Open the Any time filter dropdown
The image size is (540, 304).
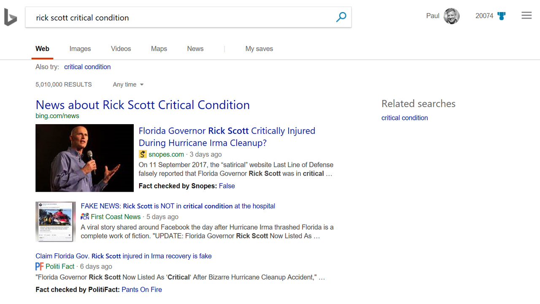(128, 84)
